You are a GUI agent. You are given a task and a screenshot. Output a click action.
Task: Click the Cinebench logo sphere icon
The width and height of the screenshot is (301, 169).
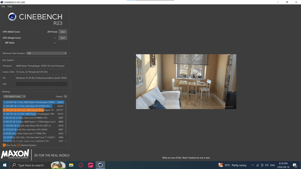[12, 17]
